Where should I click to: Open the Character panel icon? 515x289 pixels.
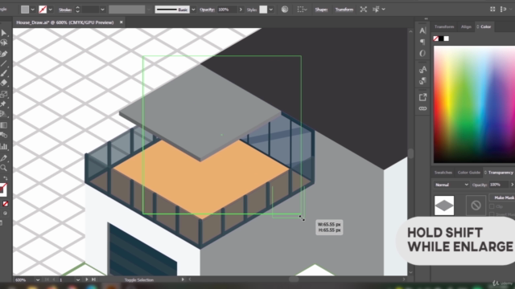(422, 31)
